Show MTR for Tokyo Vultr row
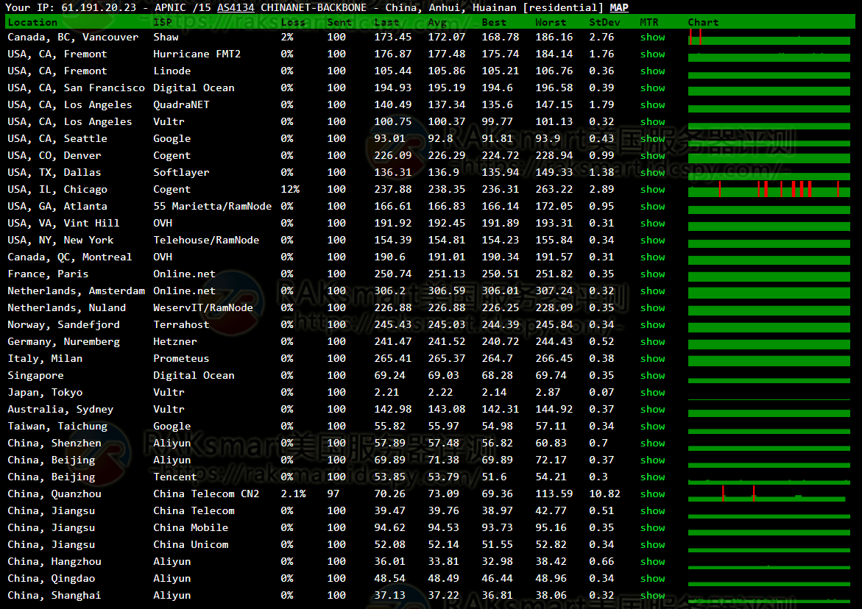Screen dimensions: 862x609 point(652,393)
